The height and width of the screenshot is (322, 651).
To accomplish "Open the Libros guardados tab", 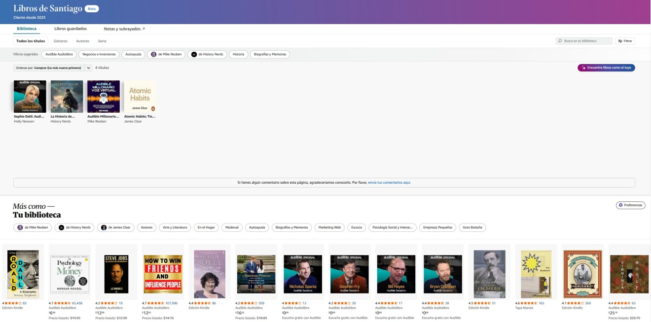I will (x=71, y=29).
